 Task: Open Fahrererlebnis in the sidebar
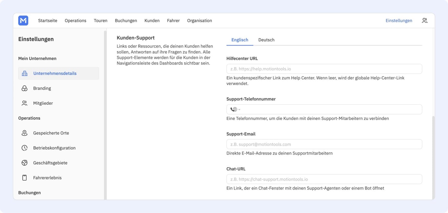[59, 178]
